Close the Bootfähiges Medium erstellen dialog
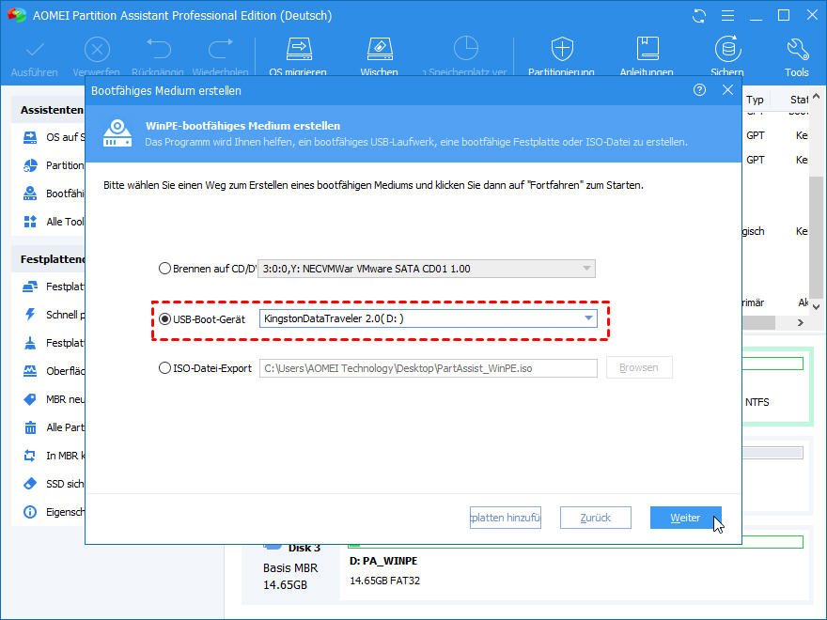827x620 pixels. pyautogui.click(x=727, y=90)
